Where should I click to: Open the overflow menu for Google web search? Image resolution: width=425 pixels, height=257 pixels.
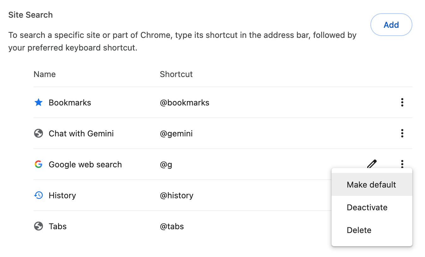[x=402, y=164]
